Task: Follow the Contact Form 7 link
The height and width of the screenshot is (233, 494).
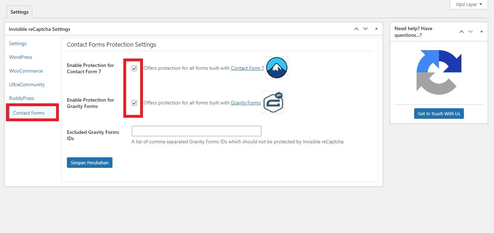Action: point(247,68)
